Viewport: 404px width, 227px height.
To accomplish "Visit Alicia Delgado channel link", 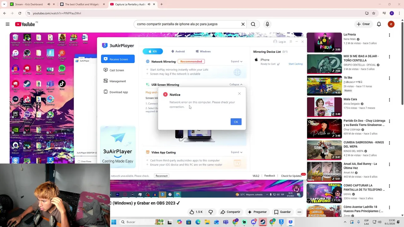I will (x=352, y=104).
